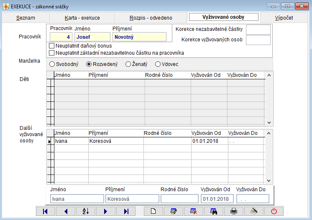The image size is (312, 220).
Task: Minimize the EXEKUCE window
Action: (274, 6)
